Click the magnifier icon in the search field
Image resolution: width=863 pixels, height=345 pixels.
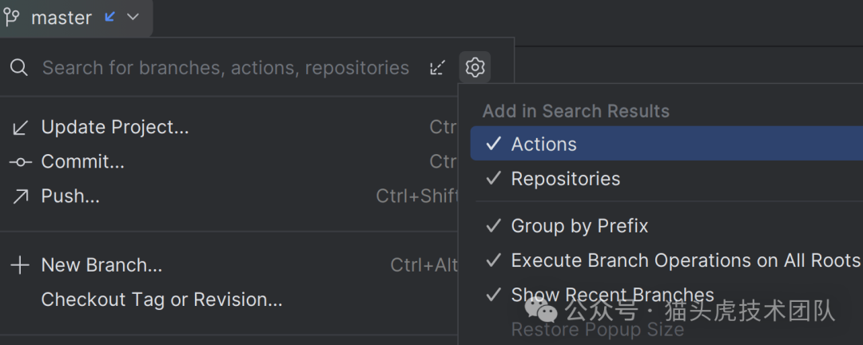[19, 68]
